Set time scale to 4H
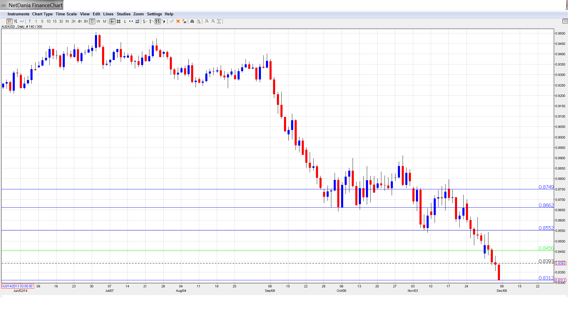 coord(80,21)
